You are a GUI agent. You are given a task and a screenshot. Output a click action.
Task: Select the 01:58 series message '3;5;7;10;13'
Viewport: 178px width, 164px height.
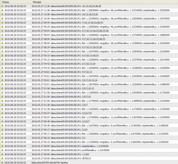tap(63, 88)
